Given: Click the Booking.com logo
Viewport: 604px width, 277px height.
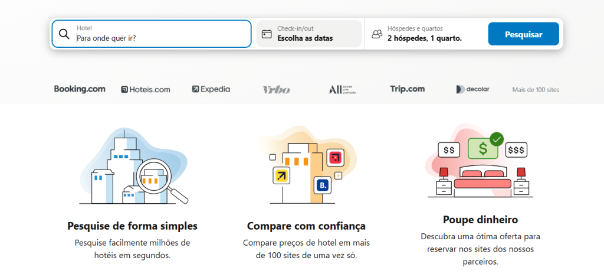Looking at the screenshot, I should (80, 89).
